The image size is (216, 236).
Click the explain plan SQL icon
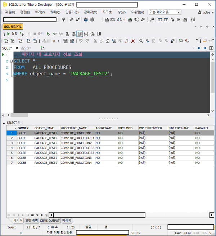[67, 34]
